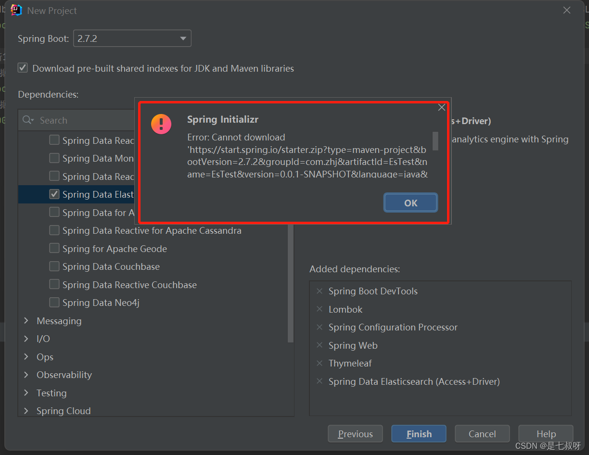Screen dimensions: 589x455
Task: Check Spring Data Reactive Couchbase
Action: point(54,285)
